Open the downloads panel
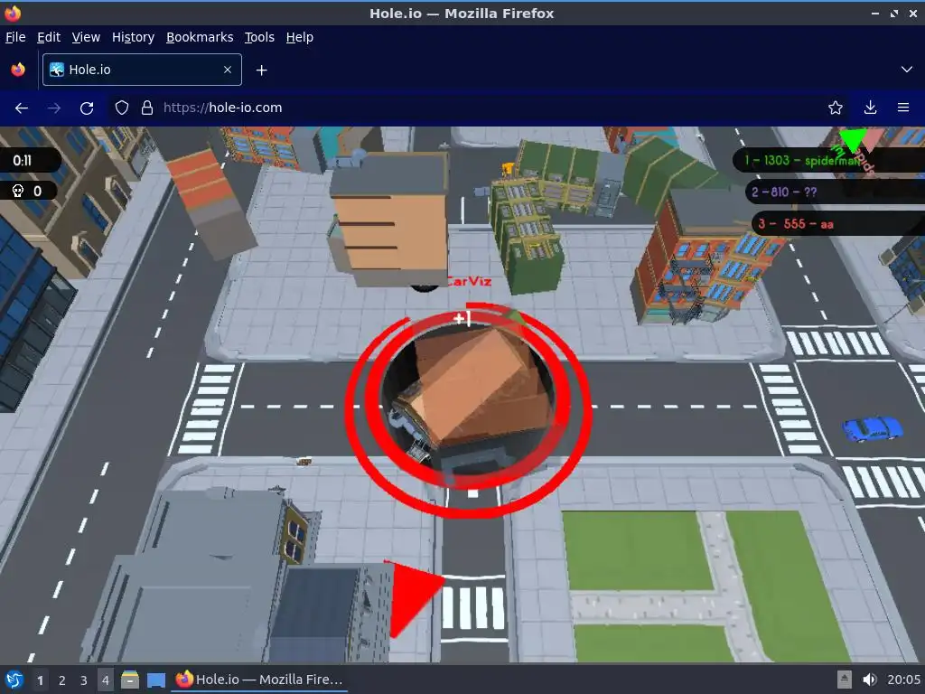The height and width of the screenshot is (694, 925). tap(870, 108)
